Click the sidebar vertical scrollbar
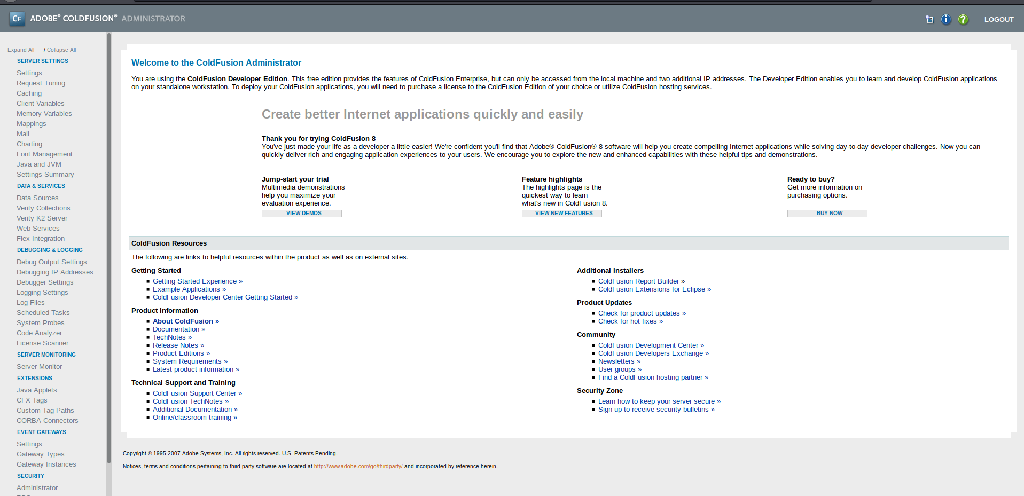 [109, 248]
